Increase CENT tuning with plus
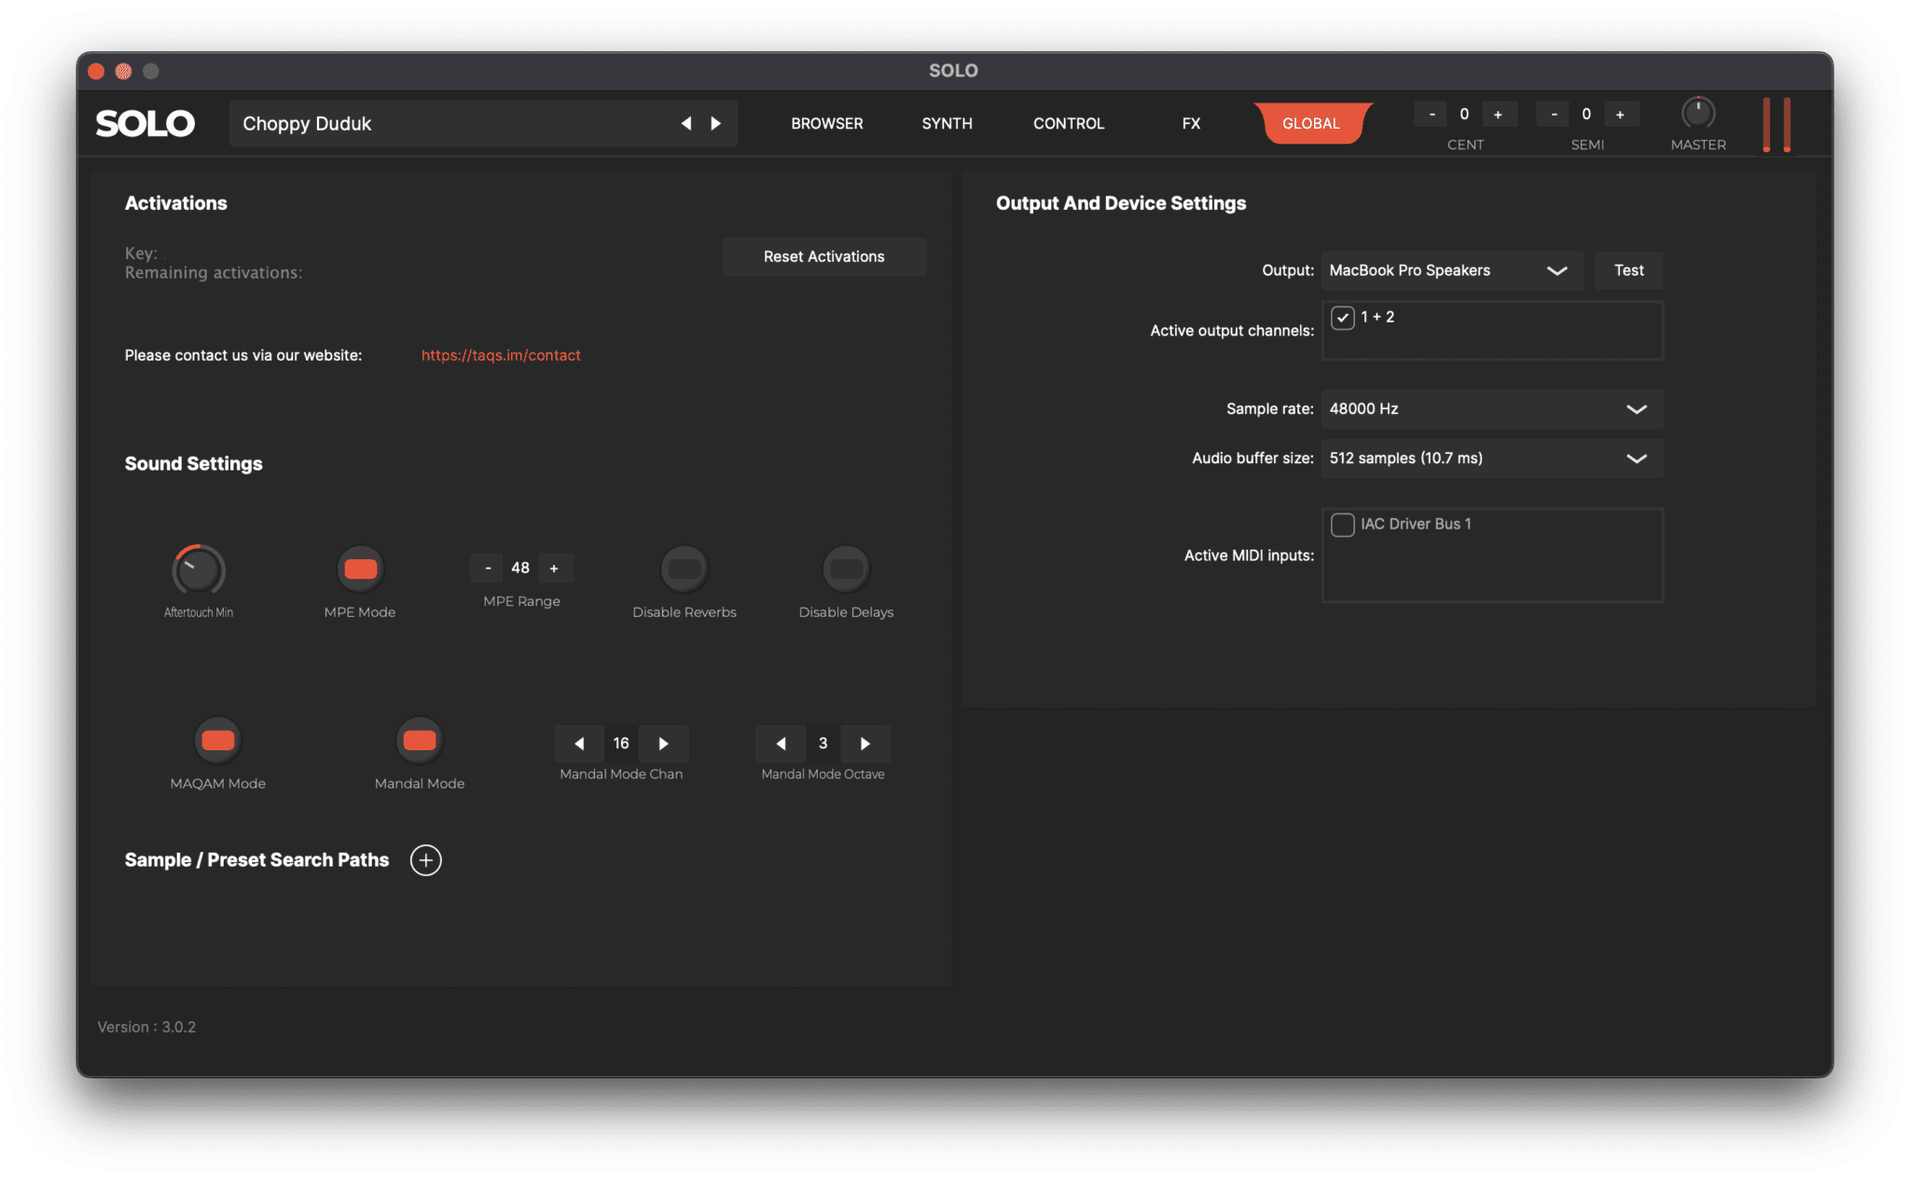This screenshot has height=1179, width=1910. click(1498, 114)
